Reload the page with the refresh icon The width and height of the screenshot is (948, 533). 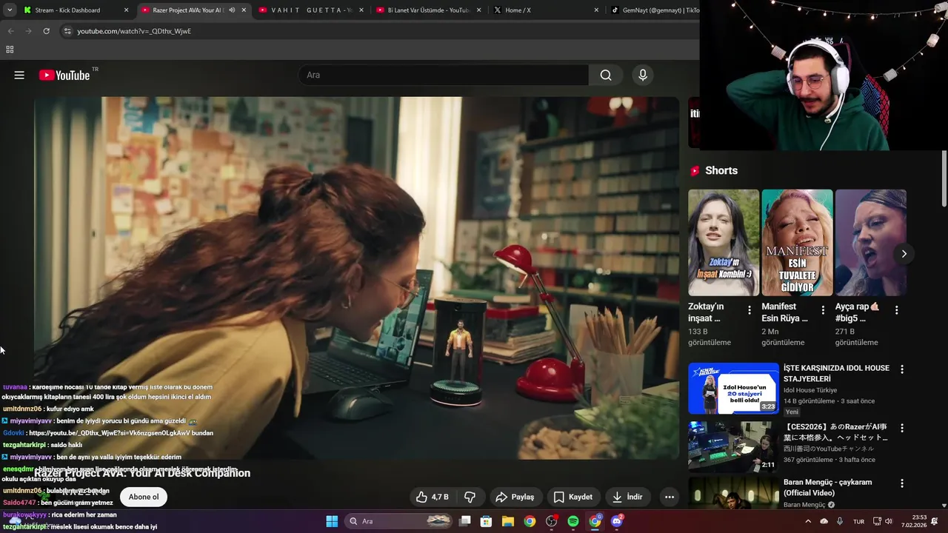(x=46, y=31)
